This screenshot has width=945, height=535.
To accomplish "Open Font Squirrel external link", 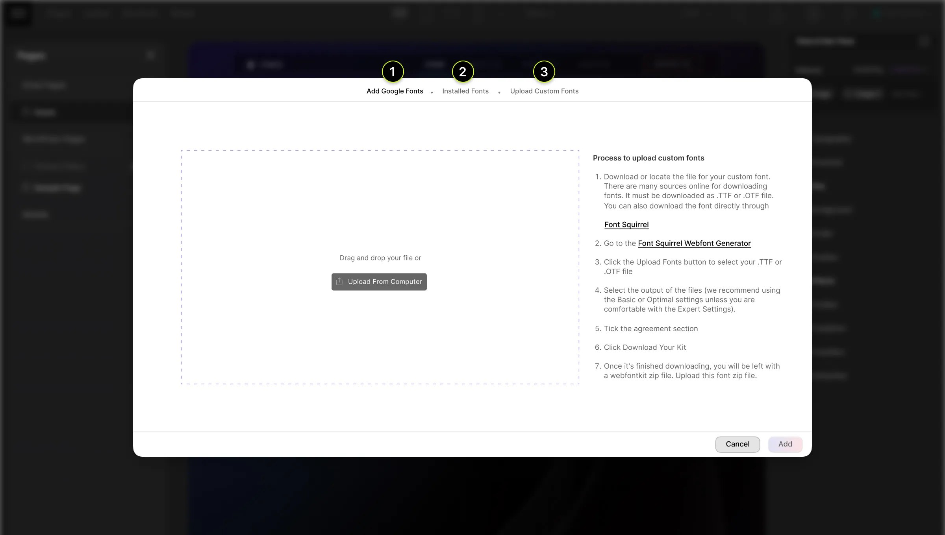I will (x=626, y=224).
